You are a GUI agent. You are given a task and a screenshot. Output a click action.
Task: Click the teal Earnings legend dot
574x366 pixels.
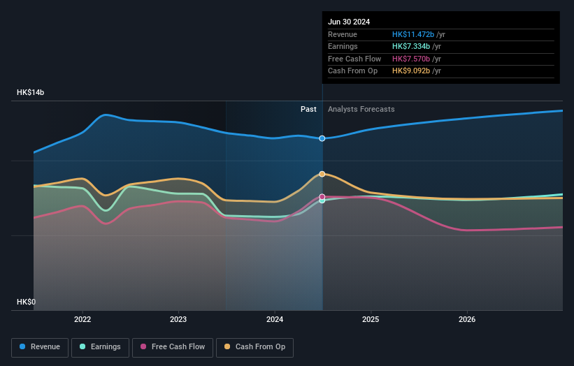82,346
